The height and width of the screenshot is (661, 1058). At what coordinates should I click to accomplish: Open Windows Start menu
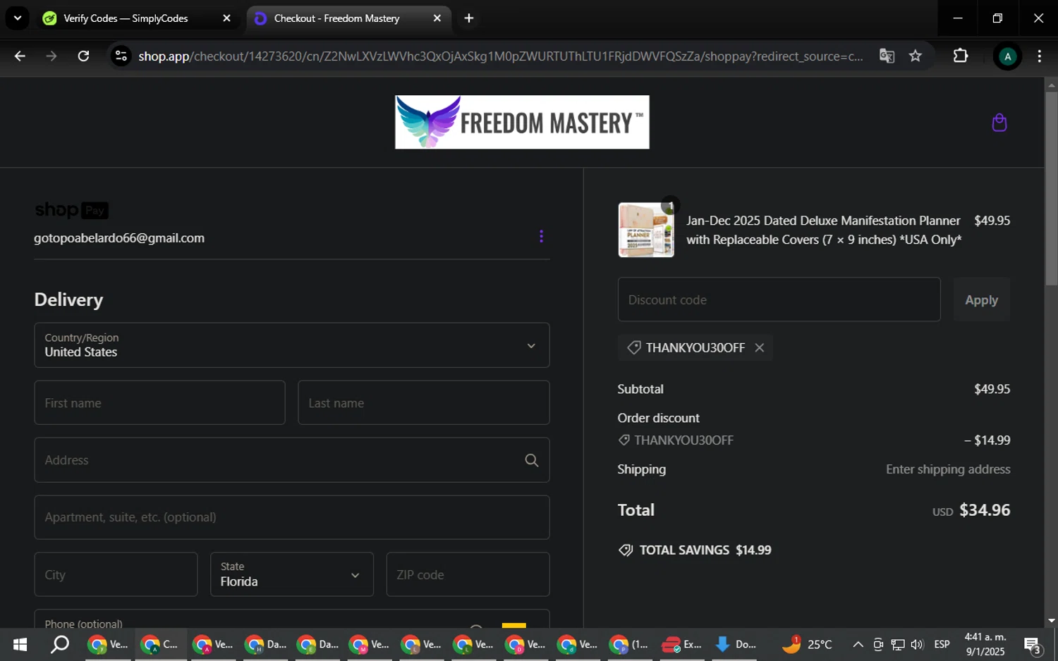pyautogui.click(x=20, y=644)
